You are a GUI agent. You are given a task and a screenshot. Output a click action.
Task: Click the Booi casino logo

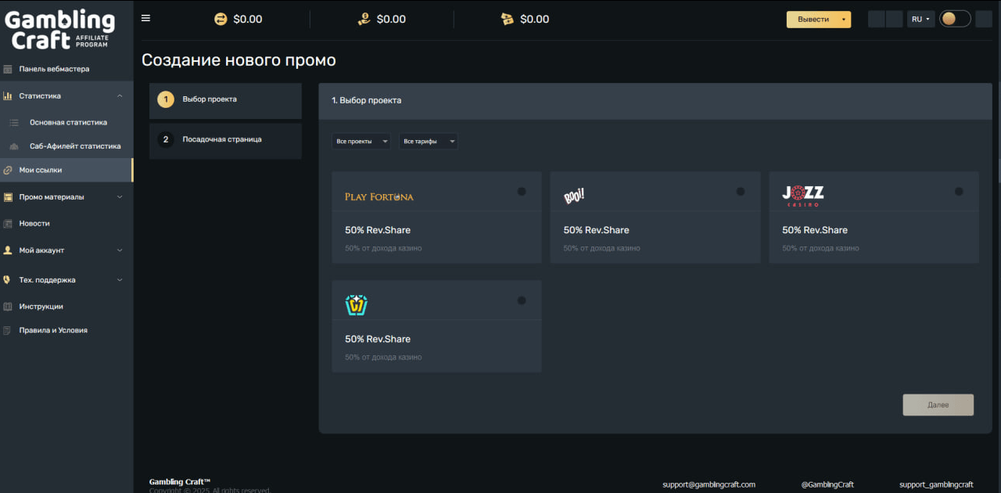pyautogui.click(x=574, y=196)
